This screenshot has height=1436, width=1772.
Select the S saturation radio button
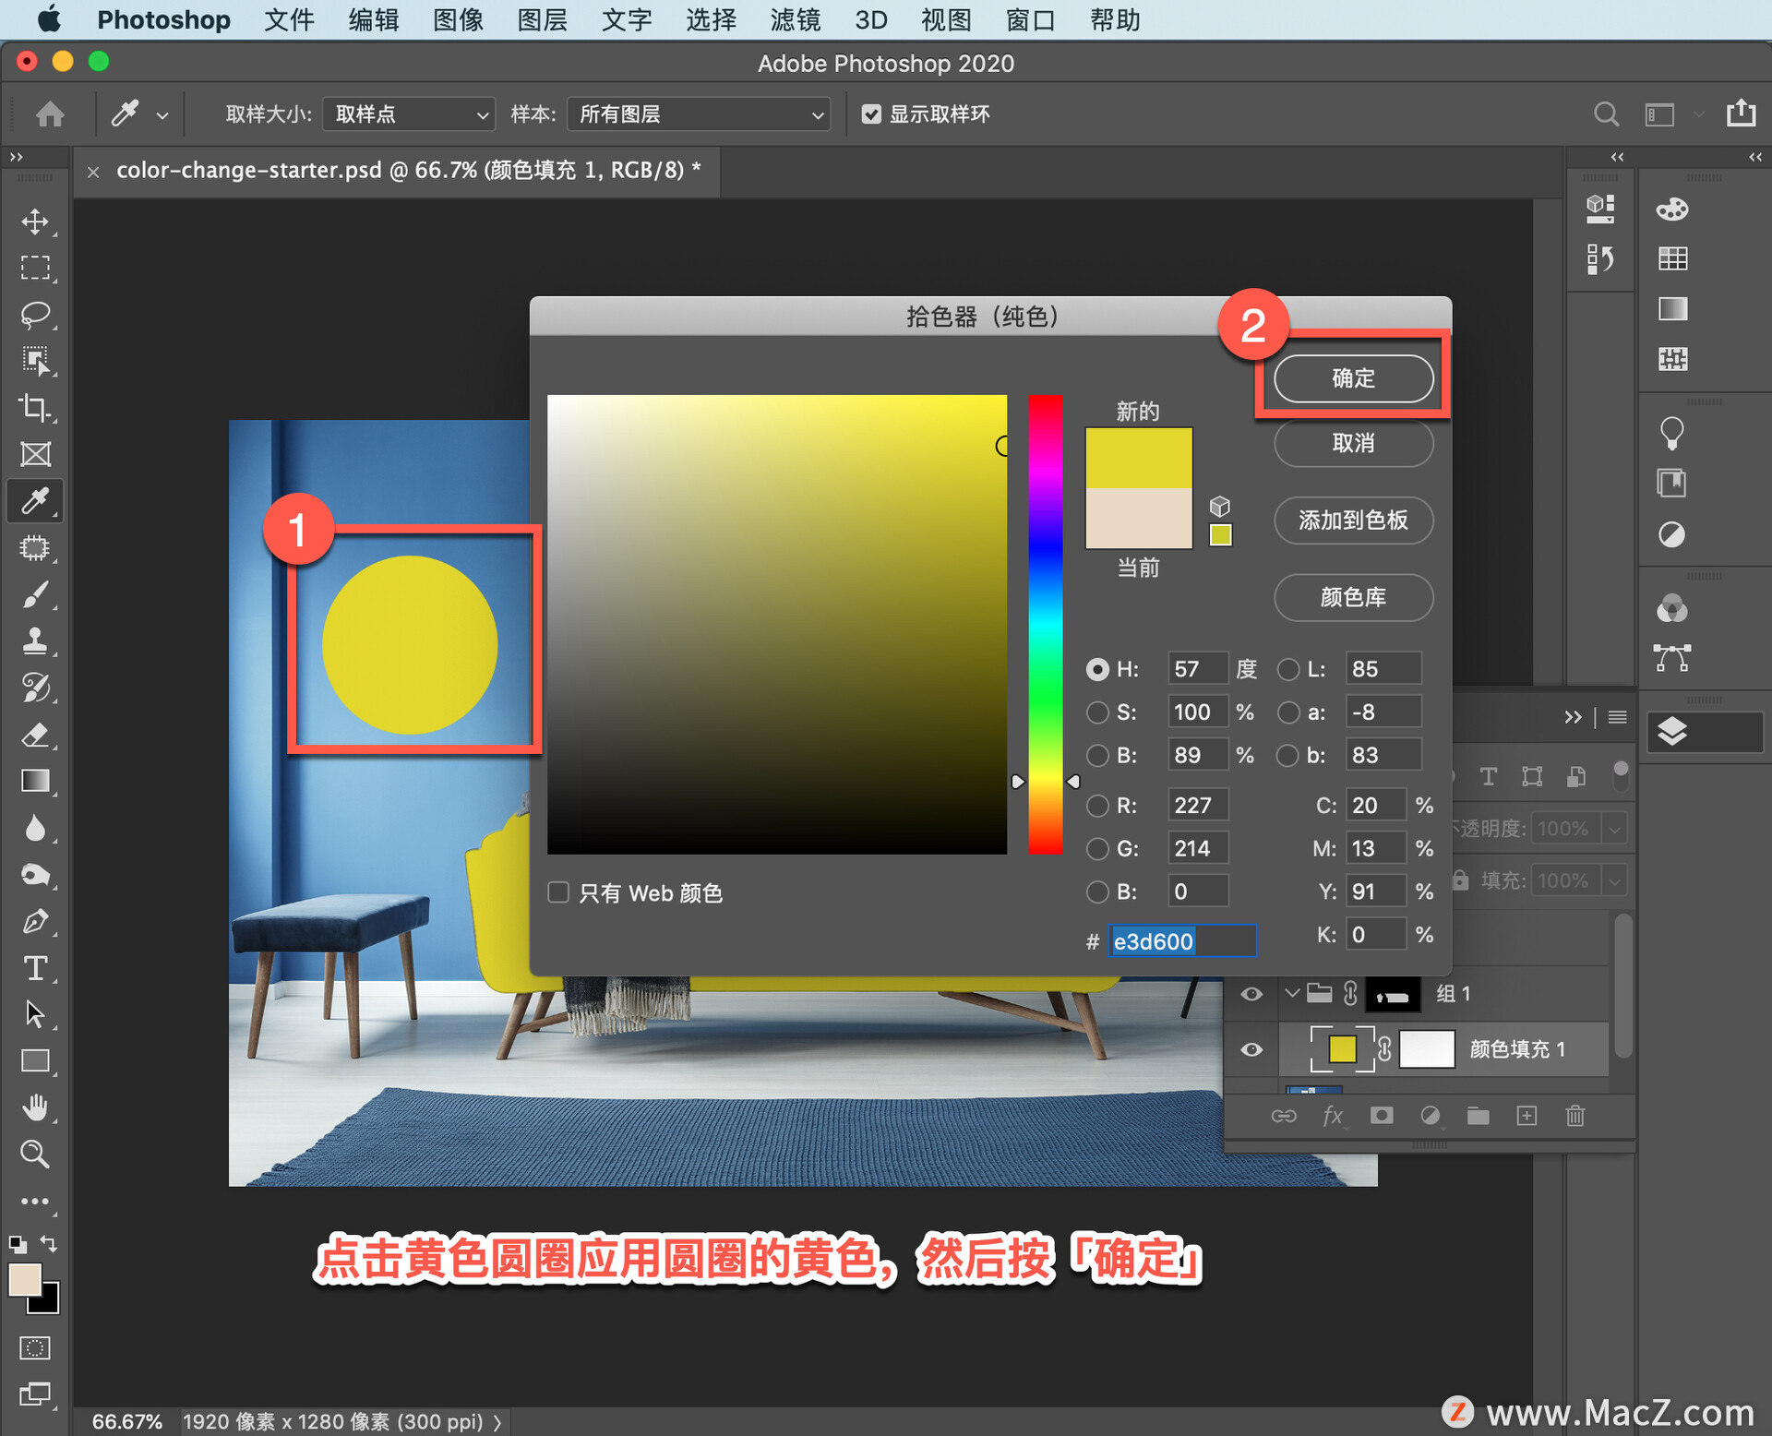(1097, 712)
